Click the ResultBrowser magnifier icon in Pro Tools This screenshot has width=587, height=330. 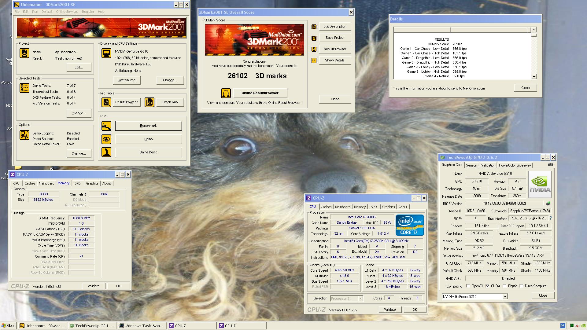pyautogui.click(x=106, y=102)
